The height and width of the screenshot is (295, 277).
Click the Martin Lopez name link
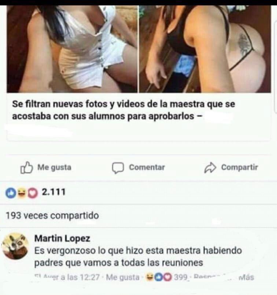[x=62, y=238]
